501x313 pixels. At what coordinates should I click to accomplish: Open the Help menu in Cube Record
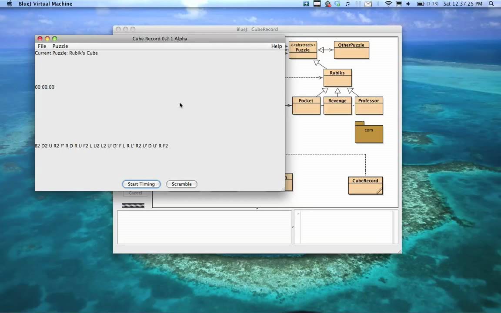[x=277, y=46]
